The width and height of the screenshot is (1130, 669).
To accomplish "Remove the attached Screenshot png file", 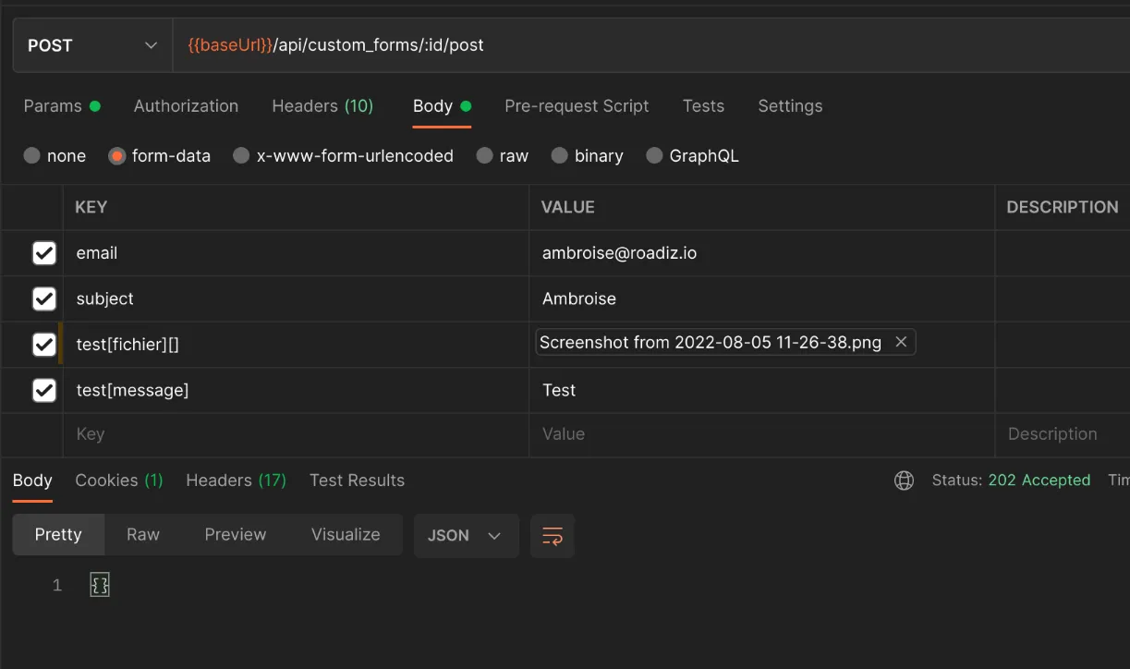I will 901,342.
